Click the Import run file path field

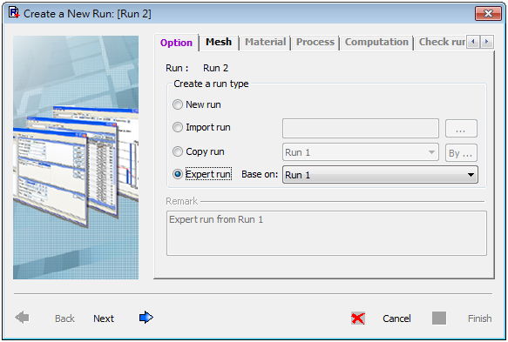[x=361, y=129]
